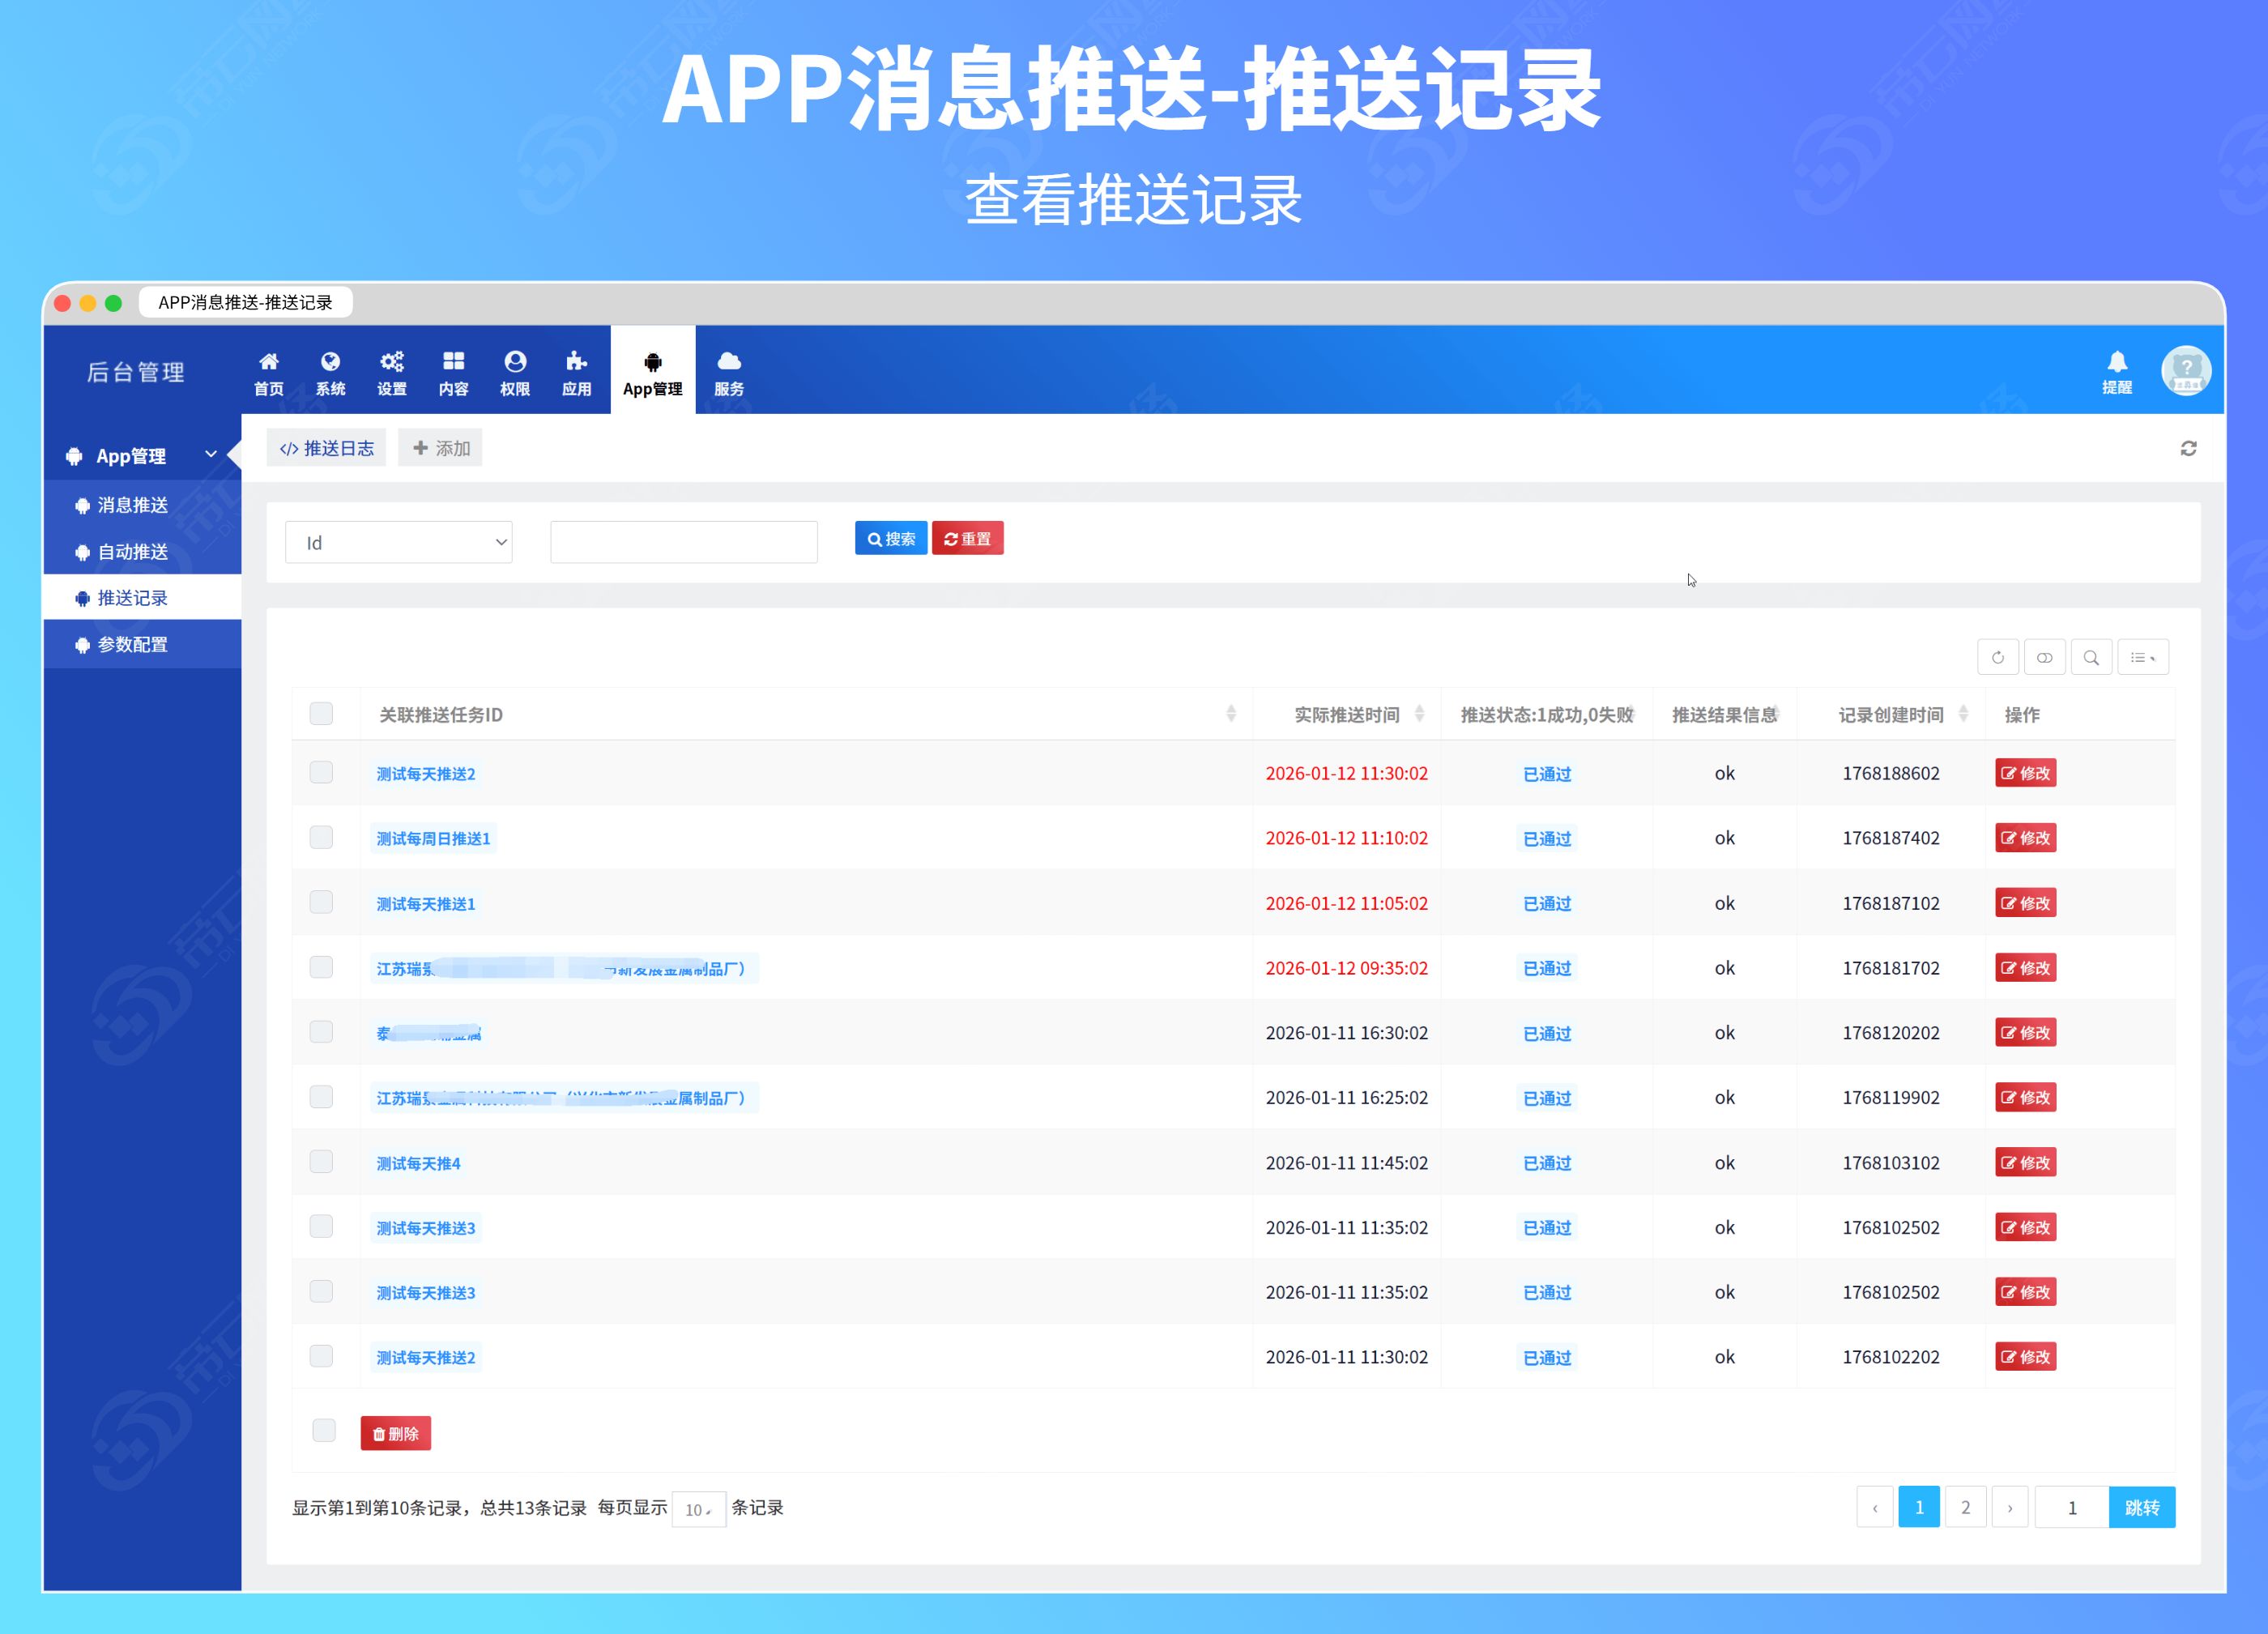Tick the checkbox for row 测试每周日推送1
This screenshot has width=2268, height=1634.
(321, 837)
